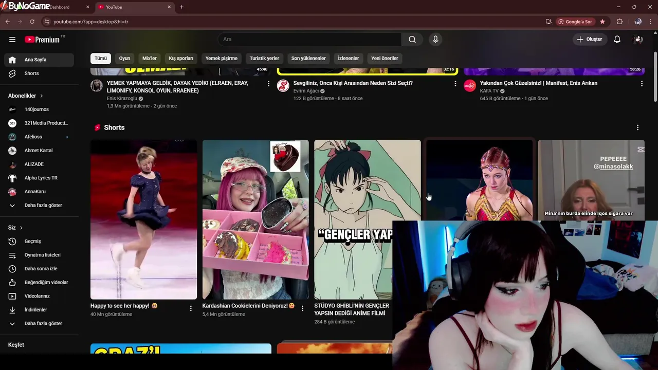Image resolution: width=658 pixels, height=370 pixels.
Task: Open the AnnaKaru subscription
Action: pyautogui.click(x=39, y=192)
